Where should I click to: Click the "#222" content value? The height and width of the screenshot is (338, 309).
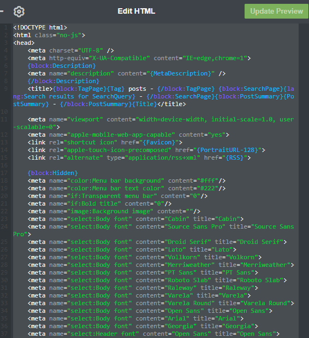(x=207, y=188)
